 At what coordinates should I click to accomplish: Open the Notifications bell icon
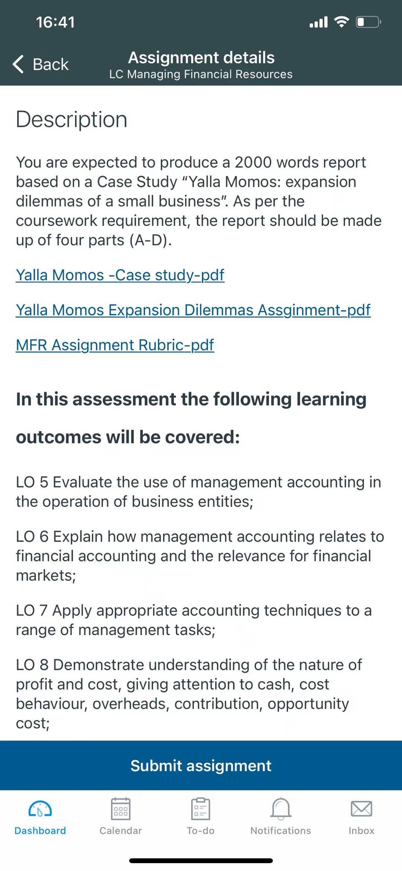tap(281, 809)
